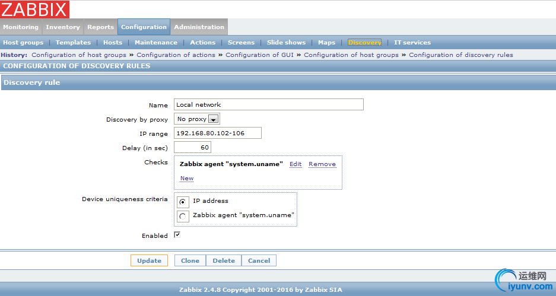This screenshot has height=296, width=556.
Task: Click the Zabbix agent "system.uname" check label
Action: click(x=231, y=164)
